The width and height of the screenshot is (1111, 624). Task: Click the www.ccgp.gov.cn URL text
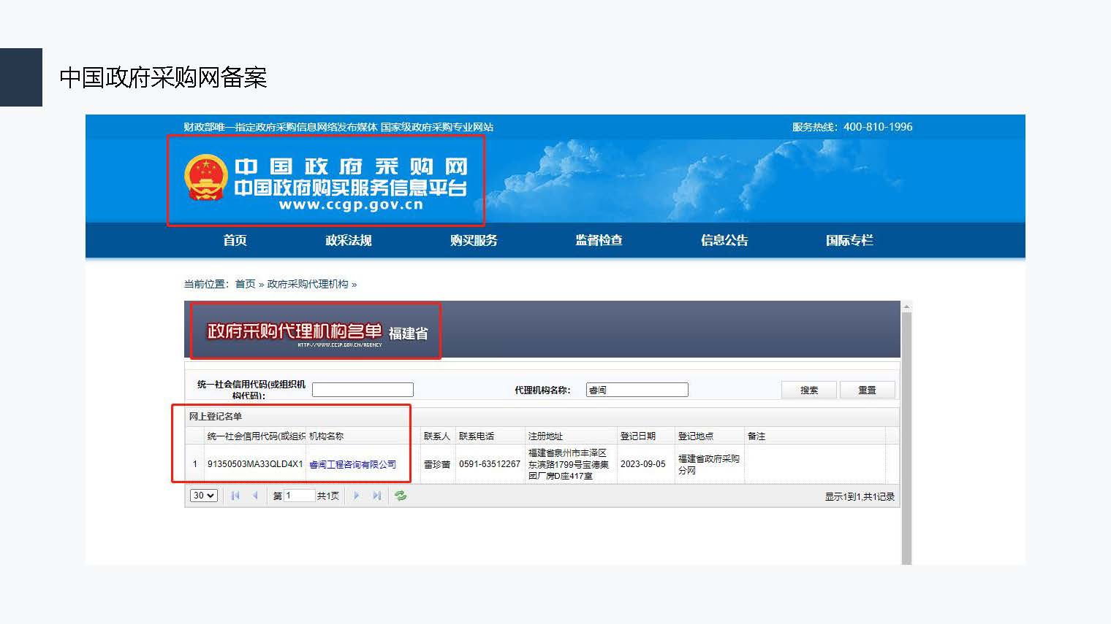(x=351, y=205)
